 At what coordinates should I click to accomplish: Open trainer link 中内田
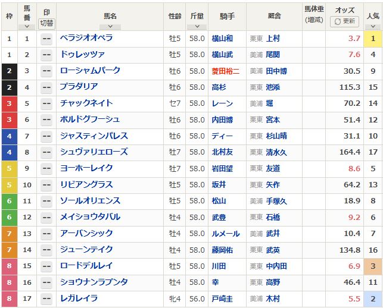(x=276, y=266)
